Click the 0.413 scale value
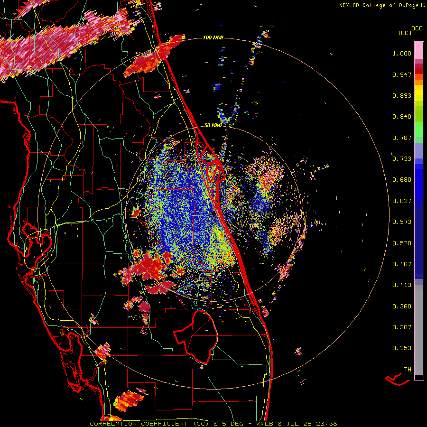Image resolution: width=427 pixels, height=427 pixels. tap(402, 285)
